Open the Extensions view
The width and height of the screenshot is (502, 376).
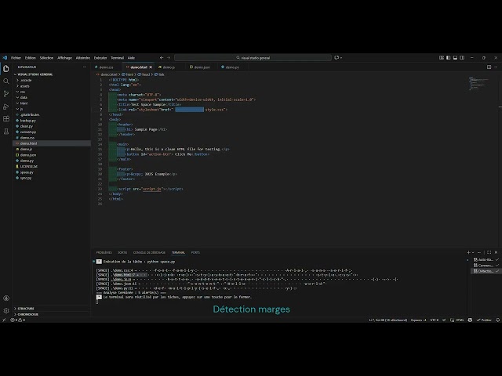point(5,119)
